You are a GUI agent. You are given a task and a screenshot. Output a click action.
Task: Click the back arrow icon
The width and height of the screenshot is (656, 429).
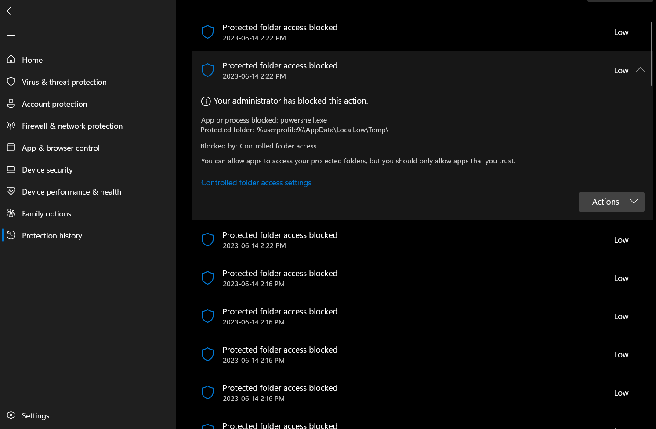point(11,11)
